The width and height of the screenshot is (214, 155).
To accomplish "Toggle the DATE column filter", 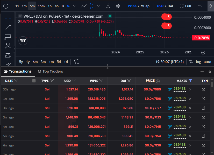I will point(16,81).
